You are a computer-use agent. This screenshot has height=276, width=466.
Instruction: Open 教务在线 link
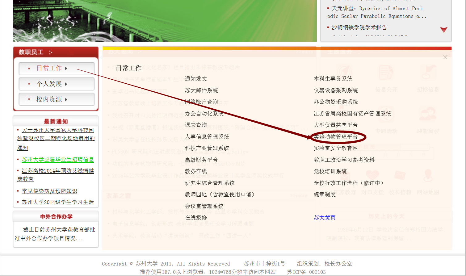click(196, 171)
